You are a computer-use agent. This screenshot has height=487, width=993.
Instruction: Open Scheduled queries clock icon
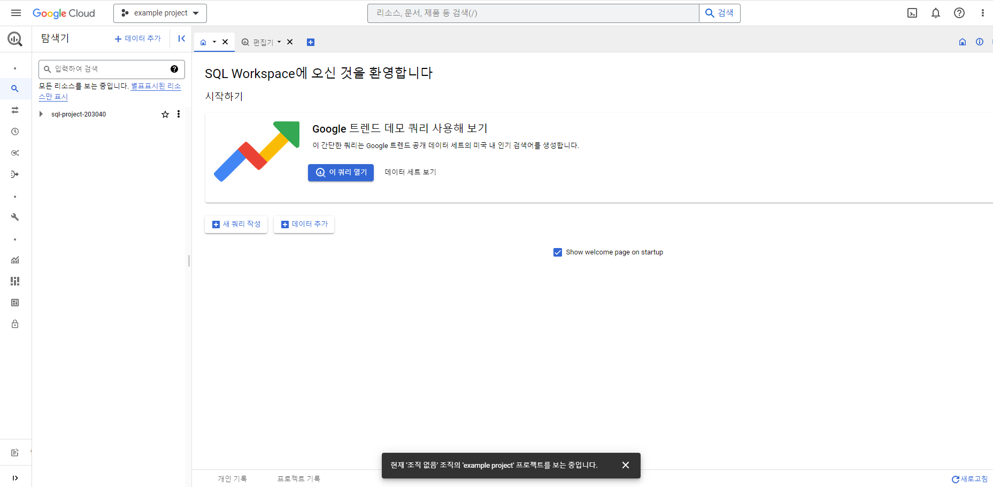(x=15, y=132)
